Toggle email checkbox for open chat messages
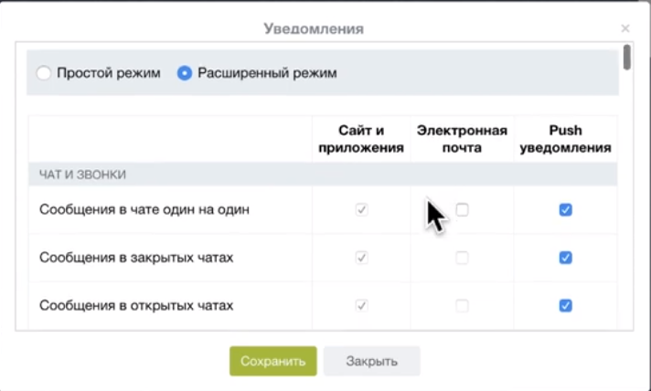Image resolution: width=651 pixels, height=391 pixels. tap(463, 305)
